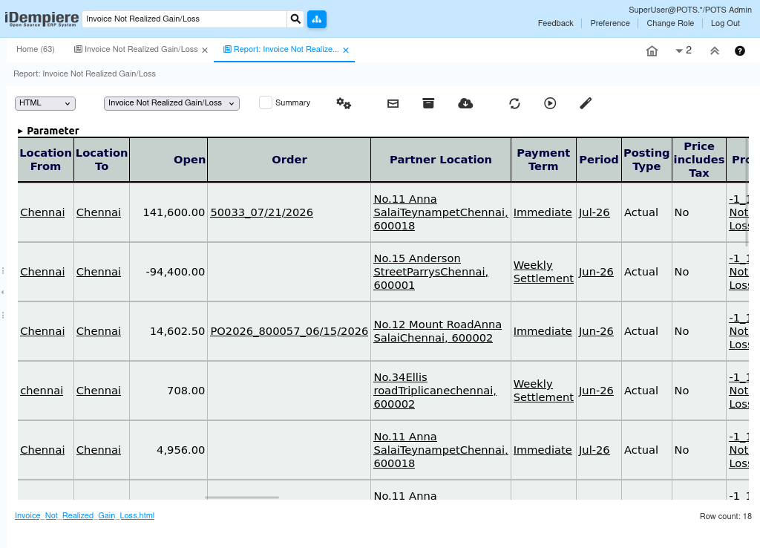Expand the Parameter section
Image resolution: width=760 pixels, height=548 pixels.
(x=48, y=131)
